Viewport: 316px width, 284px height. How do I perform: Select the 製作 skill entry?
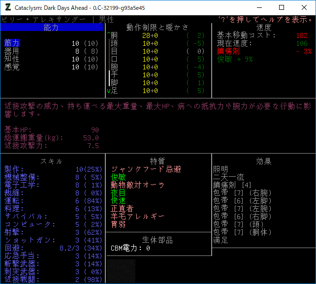click(x=12, y=169)
